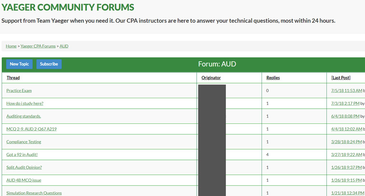Click reply count 4 for Got a 92 in Audit

(x=268, y=155)
